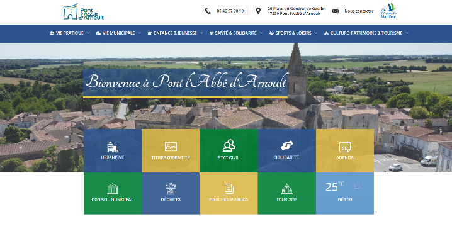Open the Agenda calendar icon
This screenshot has height=236, width=452.
click(345, 147)
